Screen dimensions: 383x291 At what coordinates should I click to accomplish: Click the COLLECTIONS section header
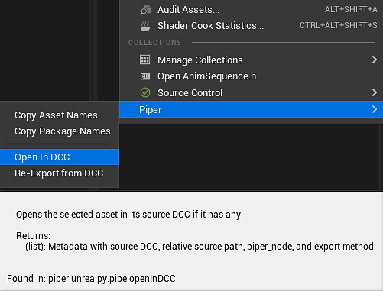pos(154,43)
